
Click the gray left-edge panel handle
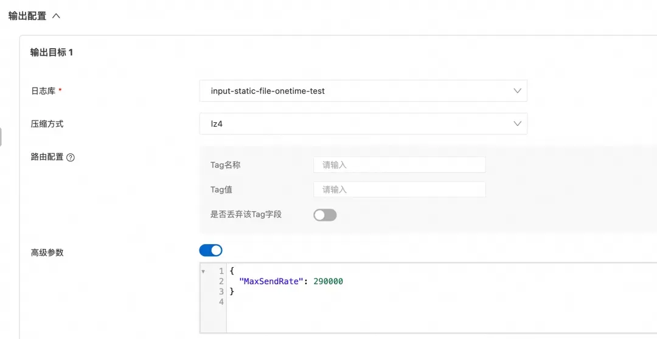(1, 137)
